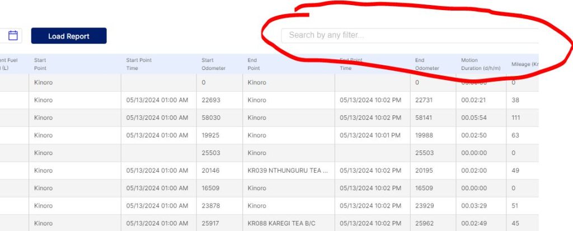Click the end odometer cell 19988

pyautogui.click(x=425, y=135)
